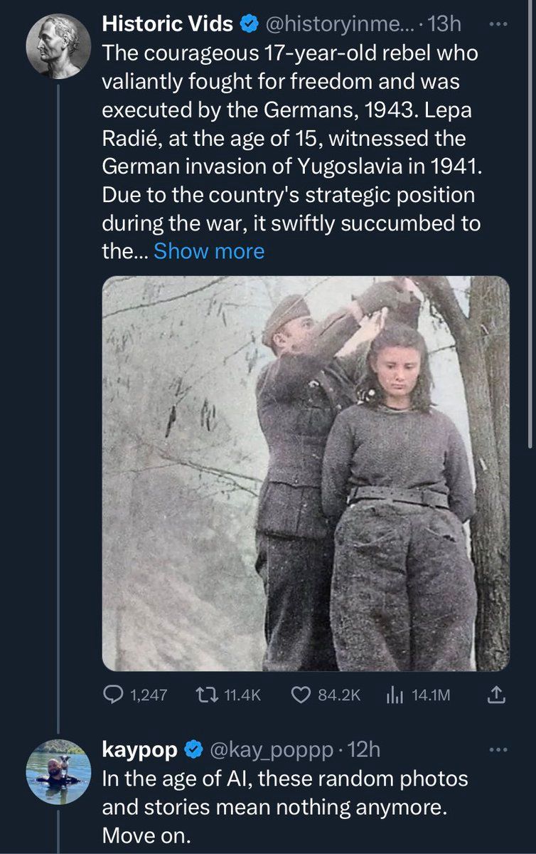Viewport: 536px width, 854px height.
Task: Click the kaypop display name
Action: [140, 749]
